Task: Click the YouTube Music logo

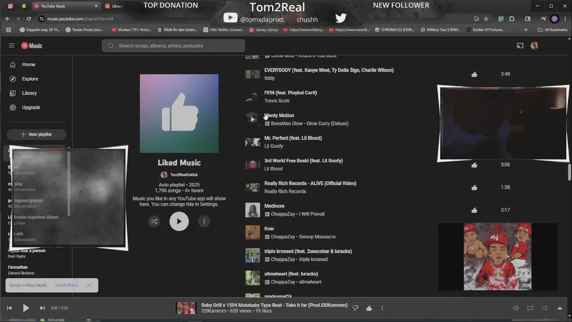Action: pos(32,46)
